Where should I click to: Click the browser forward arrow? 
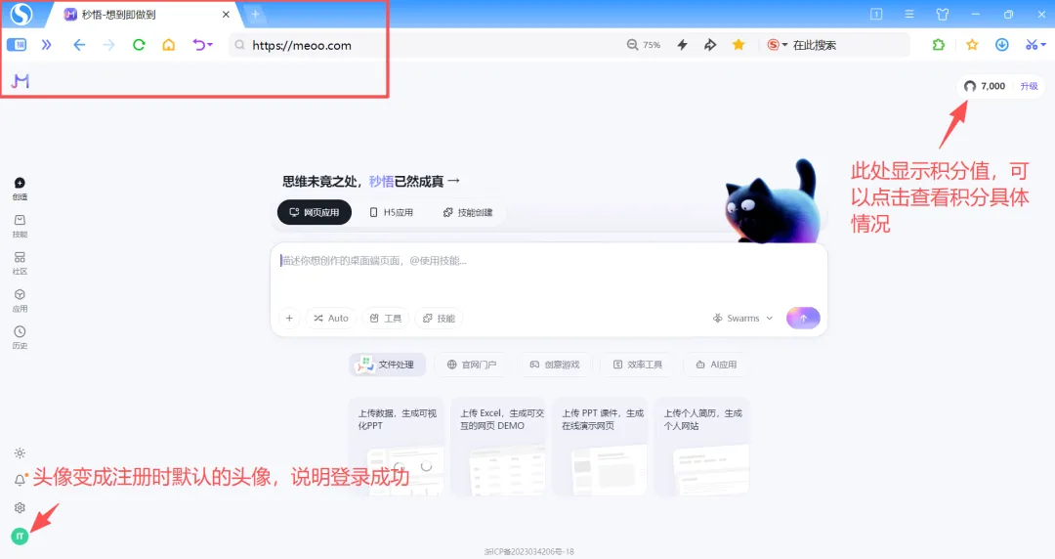tap(108, 45)
